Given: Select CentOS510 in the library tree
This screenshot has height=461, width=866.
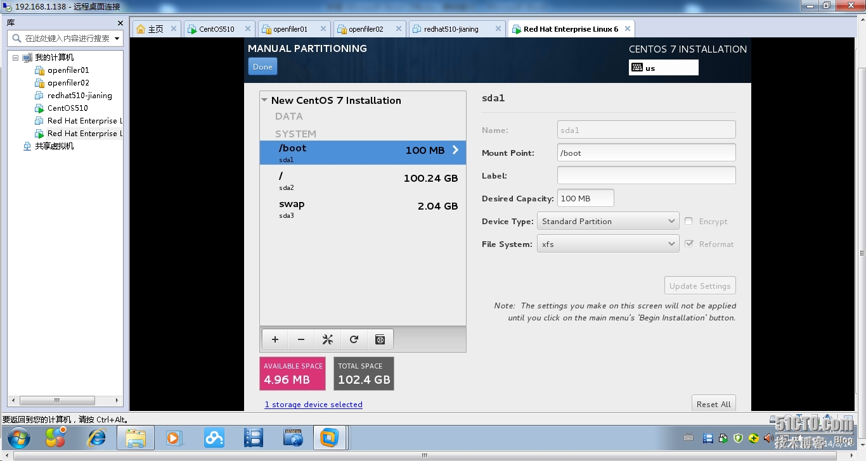Looking at the screenshot, I should (x=67, y=108).
